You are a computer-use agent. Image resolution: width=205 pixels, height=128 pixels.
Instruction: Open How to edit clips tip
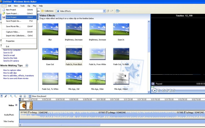(x=10, y=73)
